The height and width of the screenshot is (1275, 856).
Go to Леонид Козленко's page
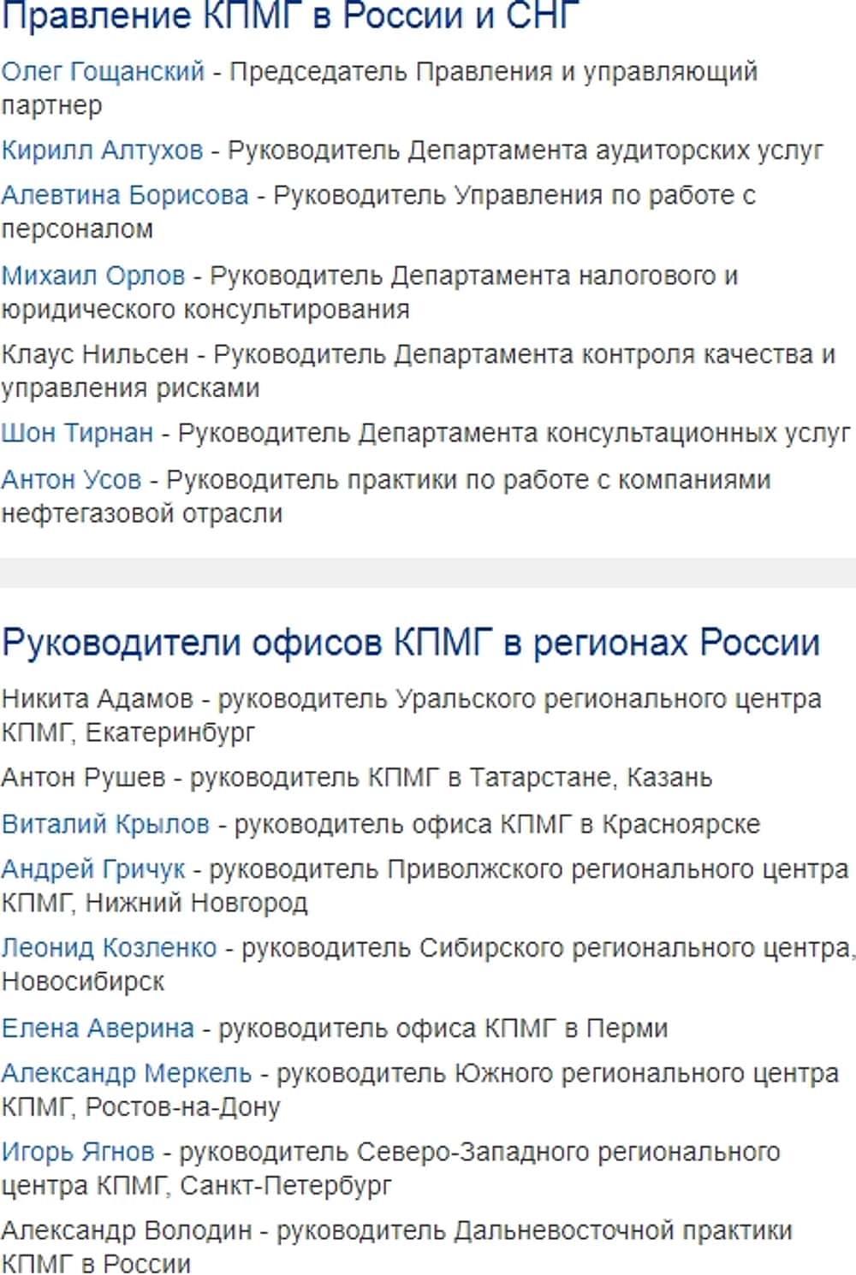109,948
